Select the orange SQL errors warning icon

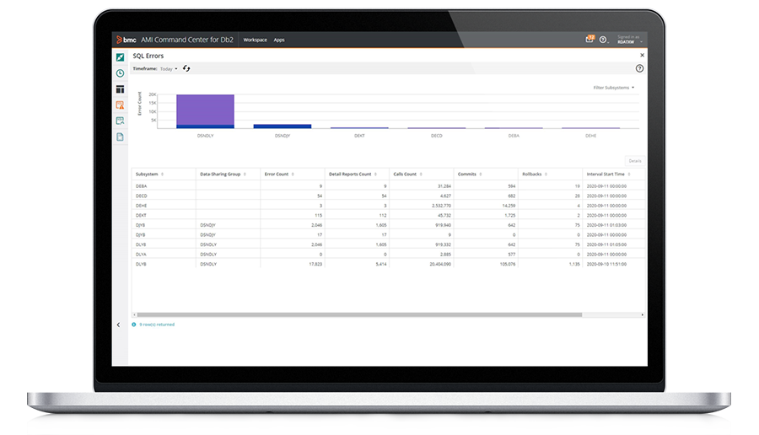120,105
